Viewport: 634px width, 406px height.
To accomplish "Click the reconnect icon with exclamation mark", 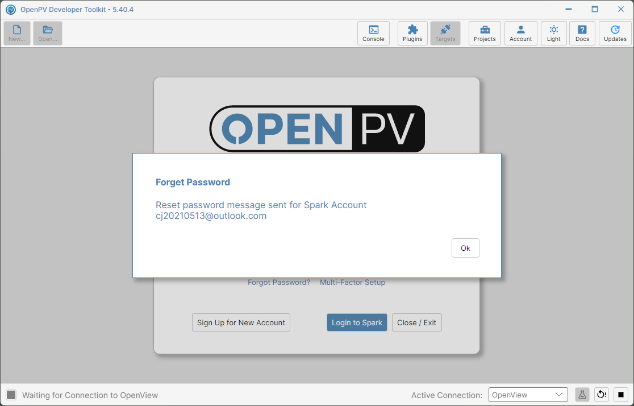I will point(602,395).
